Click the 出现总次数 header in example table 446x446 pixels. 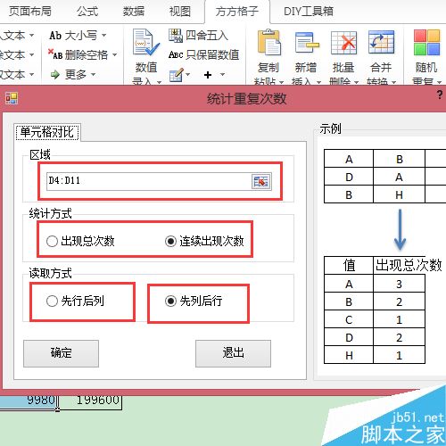point(409,265)
